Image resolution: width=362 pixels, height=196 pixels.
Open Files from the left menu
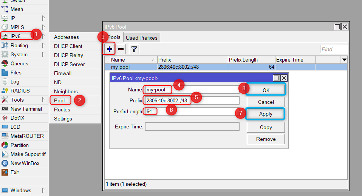[x=16, y=73]
